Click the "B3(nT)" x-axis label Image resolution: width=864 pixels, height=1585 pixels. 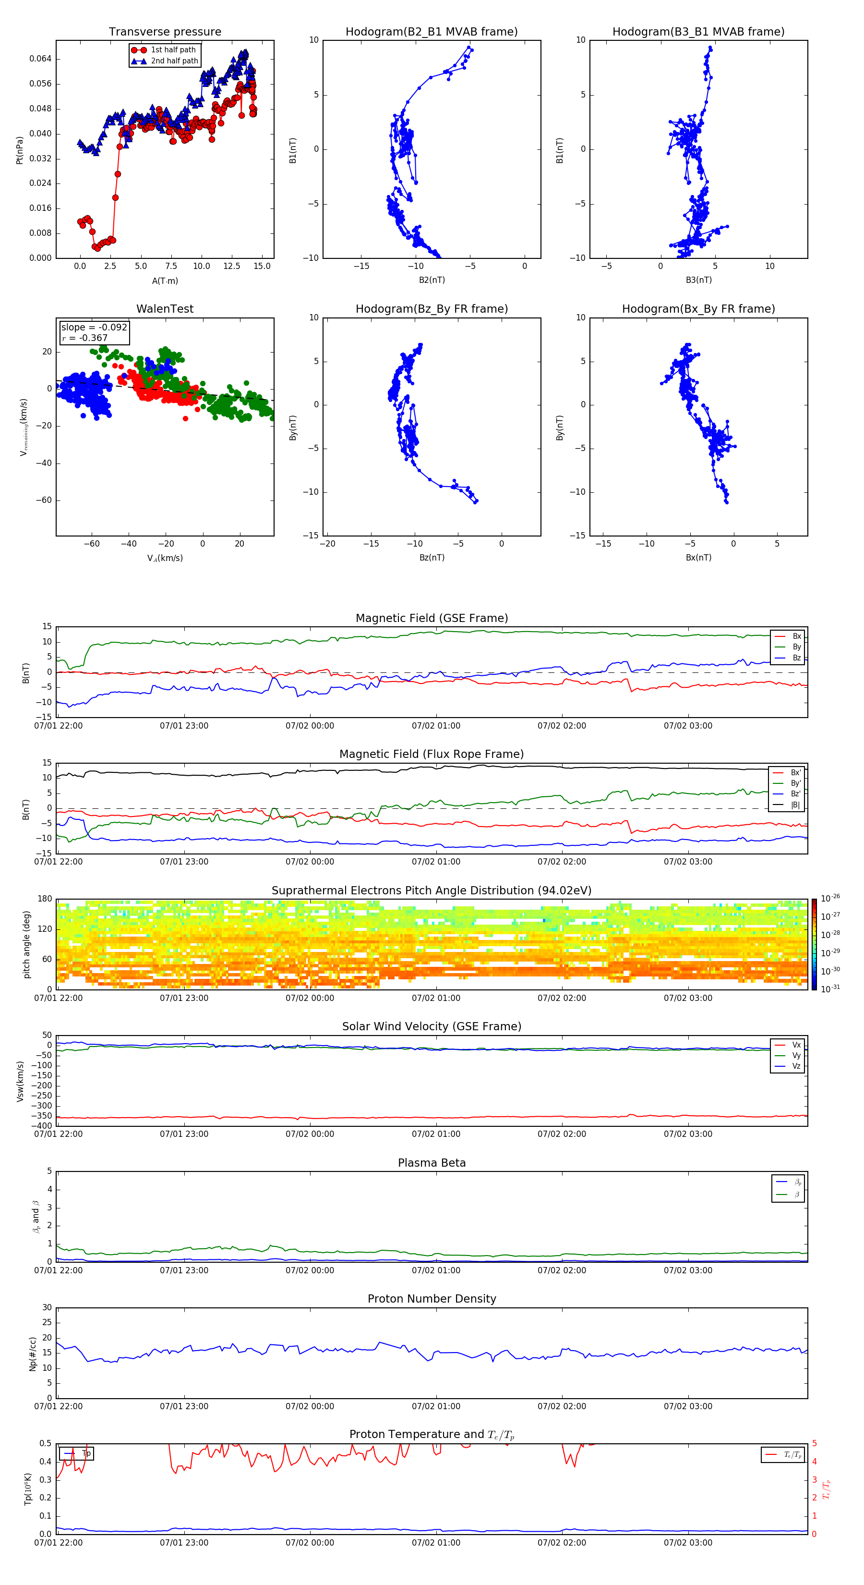(698, 280)
